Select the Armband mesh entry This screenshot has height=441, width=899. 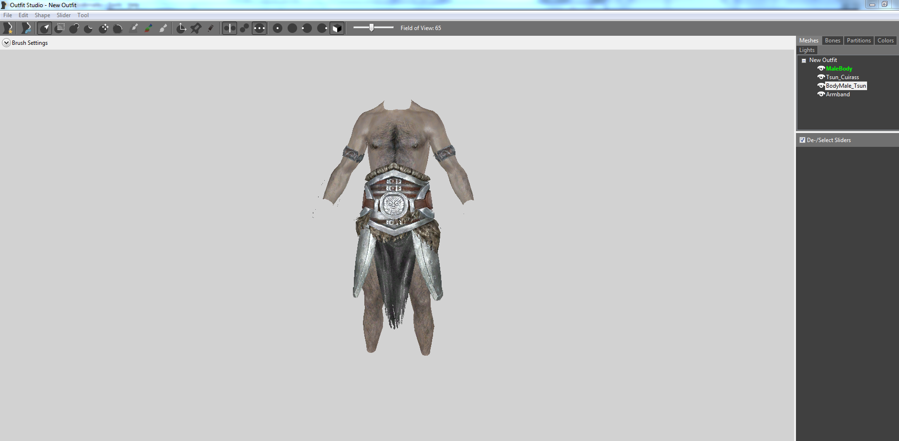(838, 94)
